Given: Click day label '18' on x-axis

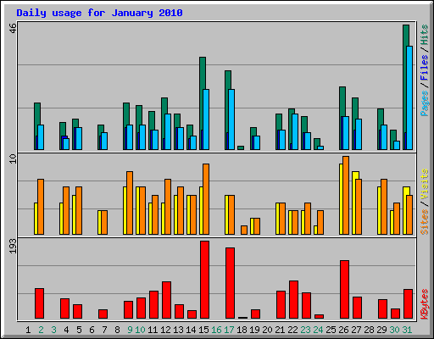Looking at the screenshot, I should (242, 330).
